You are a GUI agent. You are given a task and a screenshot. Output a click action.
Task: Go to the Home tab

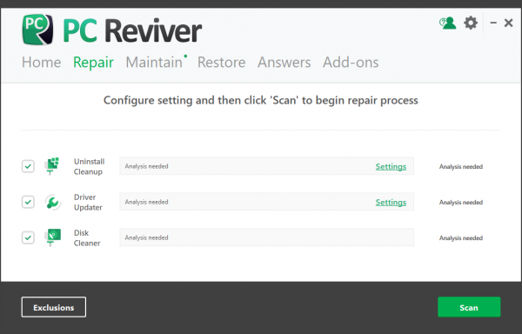[41, 63]
